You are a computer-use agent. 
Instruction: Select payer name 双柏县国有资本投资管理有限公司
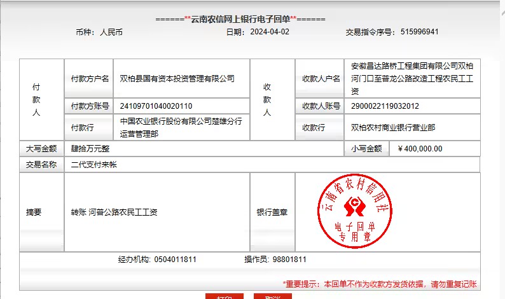pyautogui.click(x=177, y=79)
